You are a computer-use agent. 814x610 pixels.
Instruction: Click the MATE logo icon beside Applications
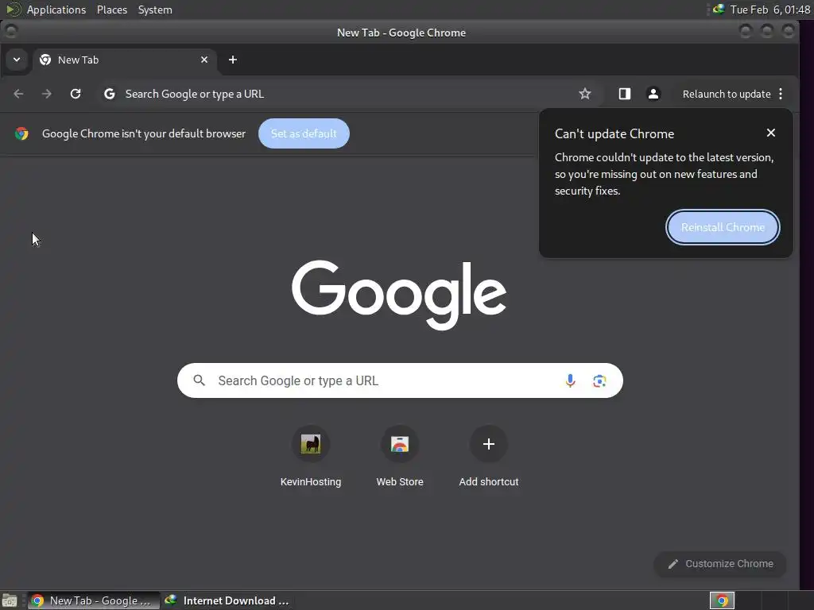click(14, 10)
